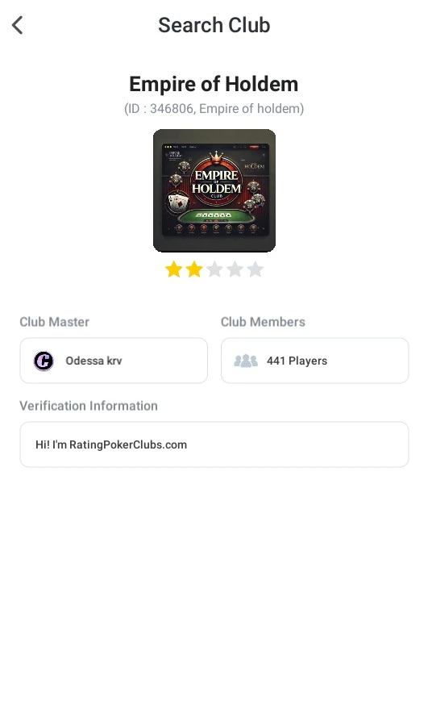The height and width of the screenshot is (701, 428).
Task: Click the Verification Information text field
Action: point(214,444)
